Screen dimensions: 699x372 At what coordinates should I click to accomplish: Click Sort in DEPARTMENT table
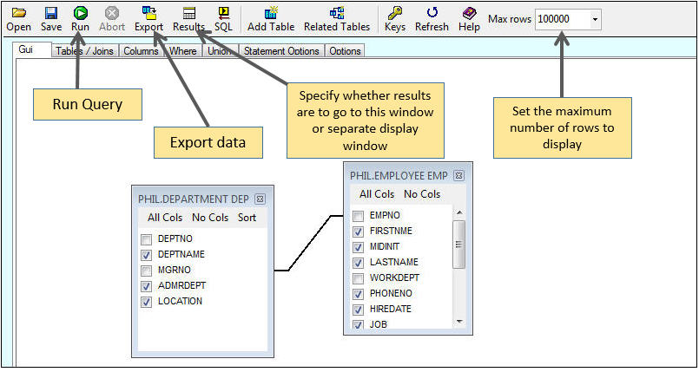247,218
